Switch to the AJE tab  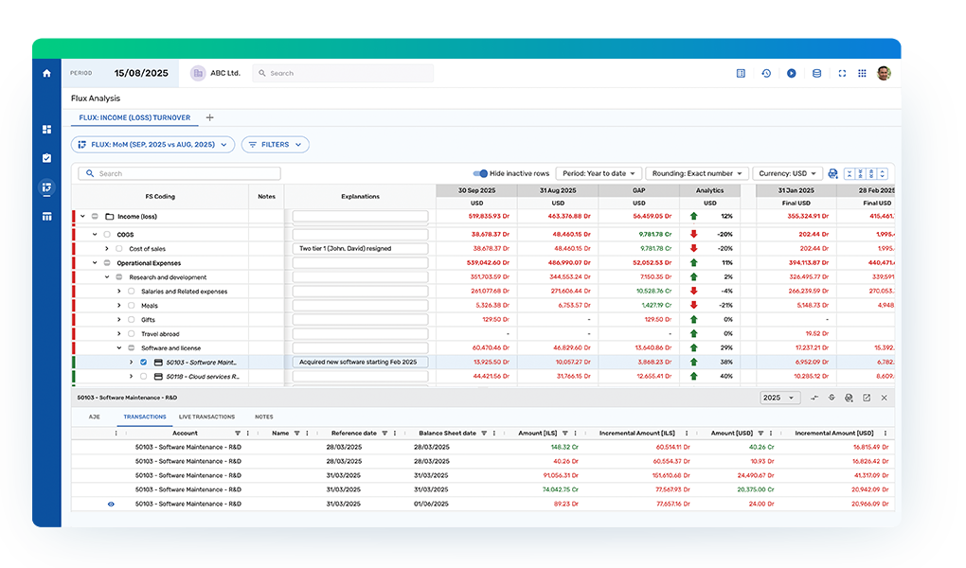pyautogui.click(x=95, y=417)
